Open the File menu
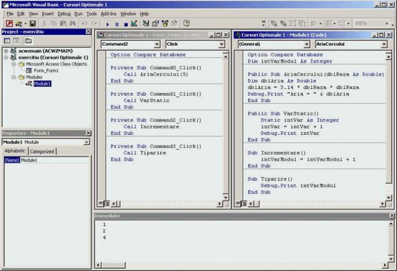This screenshot has width=397, height=271. 10,14
